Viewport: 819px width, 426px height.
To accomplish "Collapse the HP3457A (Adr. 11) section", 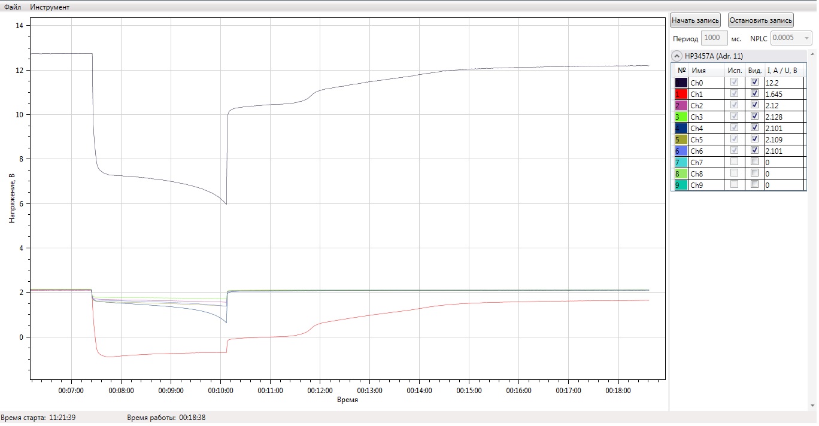I will pyautogui.click(x=677, y=56).
